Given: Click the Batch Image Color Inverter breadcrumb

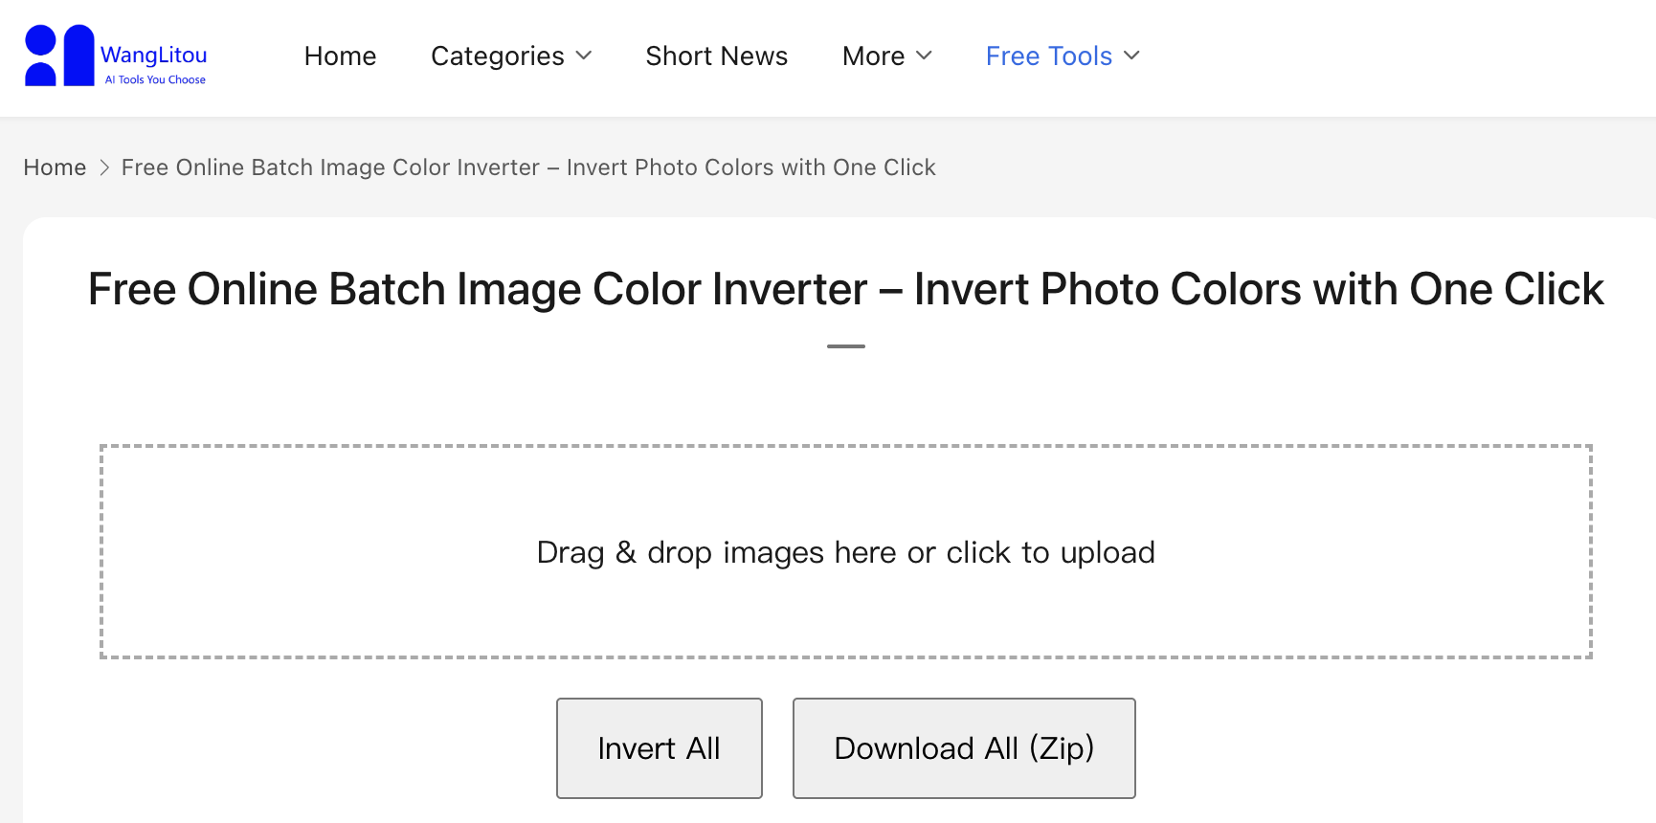Looking at the screenshot, I should (x=528, y=167).
